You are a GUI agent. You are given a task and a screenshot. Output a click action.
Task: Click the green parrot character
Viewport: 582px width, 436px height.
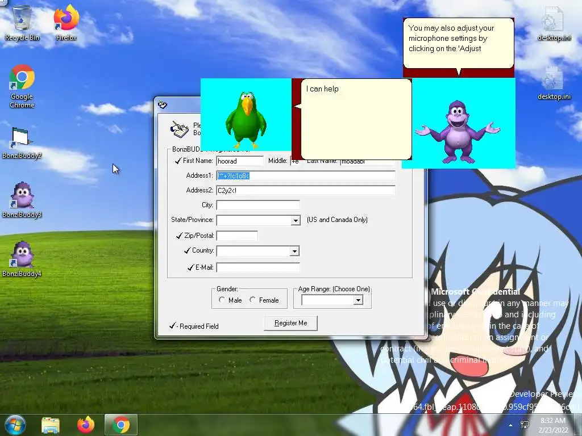click(x=246, y=119)
